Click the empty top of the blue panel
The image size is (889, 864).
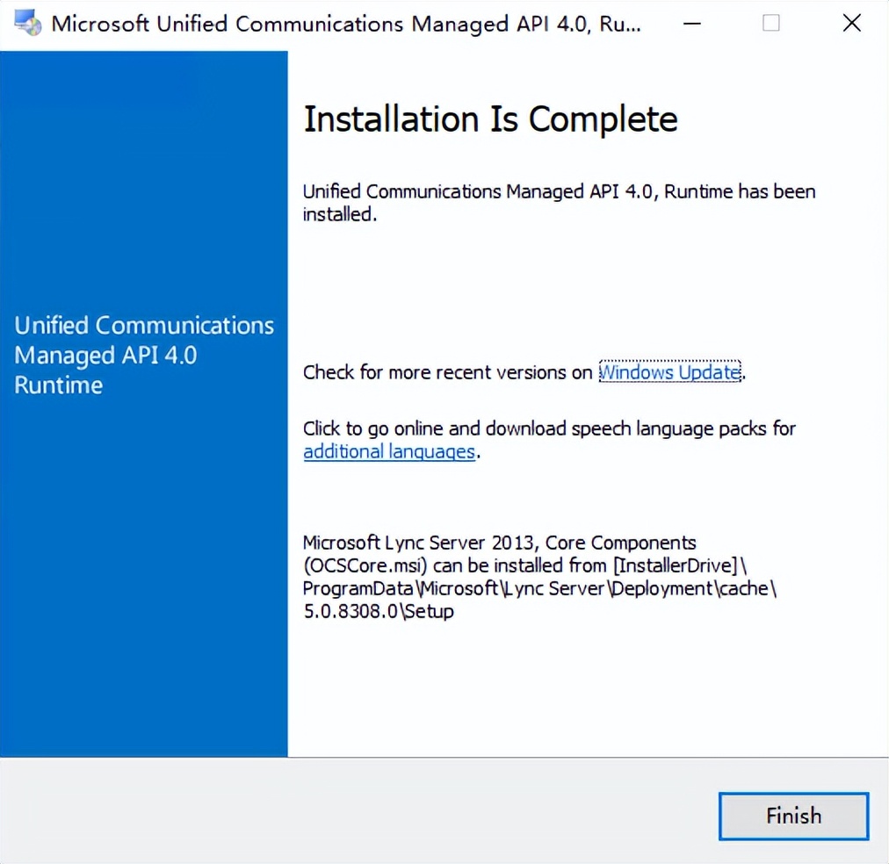tap(144, 158)
